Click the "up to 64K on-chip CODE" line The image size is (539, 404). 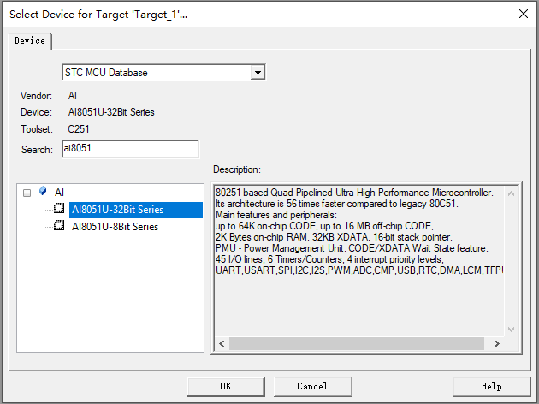point(324,226)
